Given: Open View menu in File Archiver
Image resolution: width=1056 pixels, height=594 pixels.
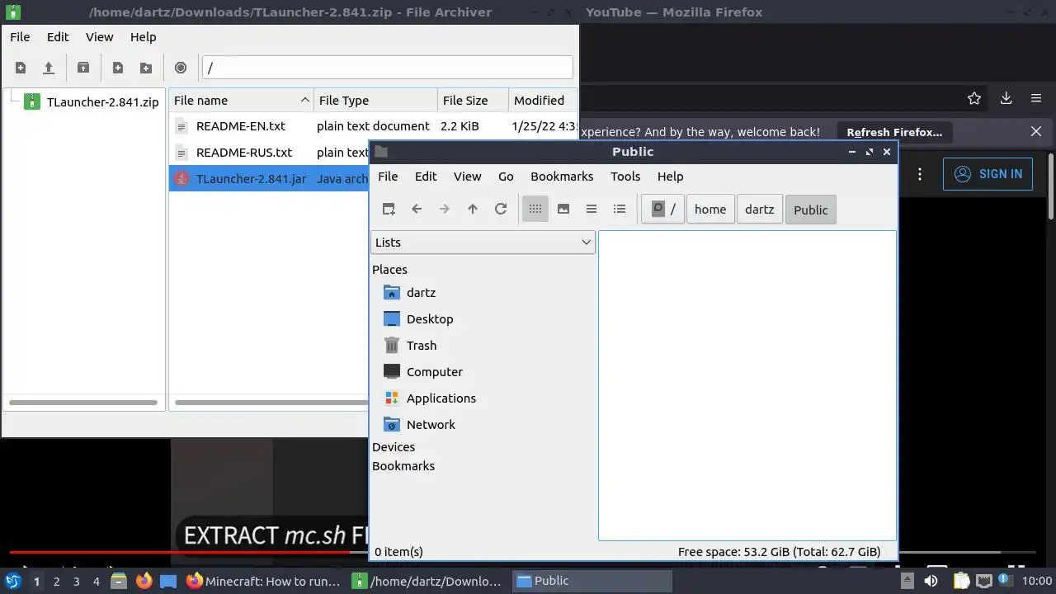Looking at the screenshot, I should (100, 37).
